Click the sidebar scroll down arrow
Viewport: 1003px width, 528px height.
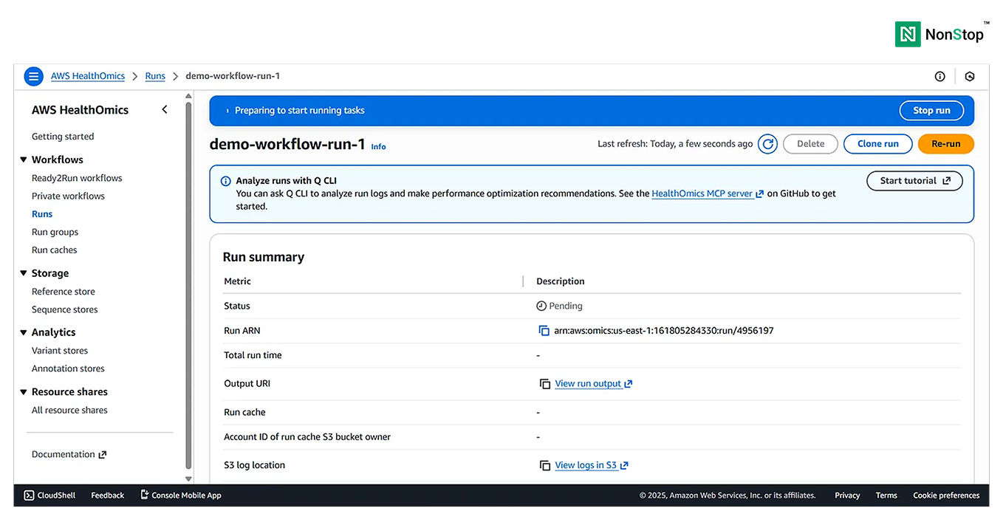188,479
